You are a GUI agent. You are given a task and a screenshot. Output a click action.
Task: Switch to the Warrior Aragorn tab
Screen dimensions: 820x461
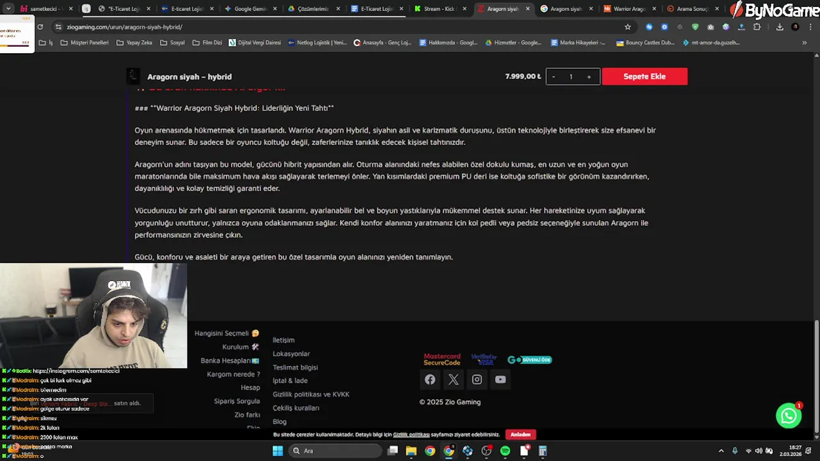pos(628,9)
